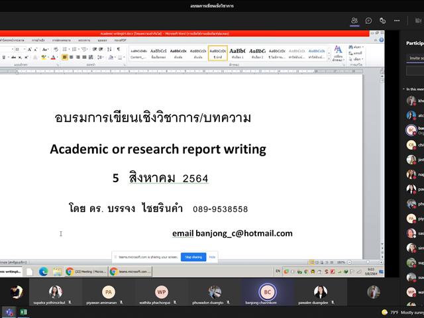Image resolution: width=424 pixels, height=318 pixels.
Task: Click the Shrink Font icon in Word
Action: [35, 49]
